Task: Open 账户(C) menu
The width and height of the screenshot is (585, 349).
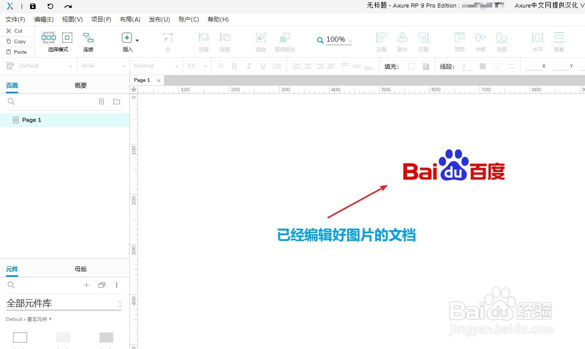Action: 189,20
